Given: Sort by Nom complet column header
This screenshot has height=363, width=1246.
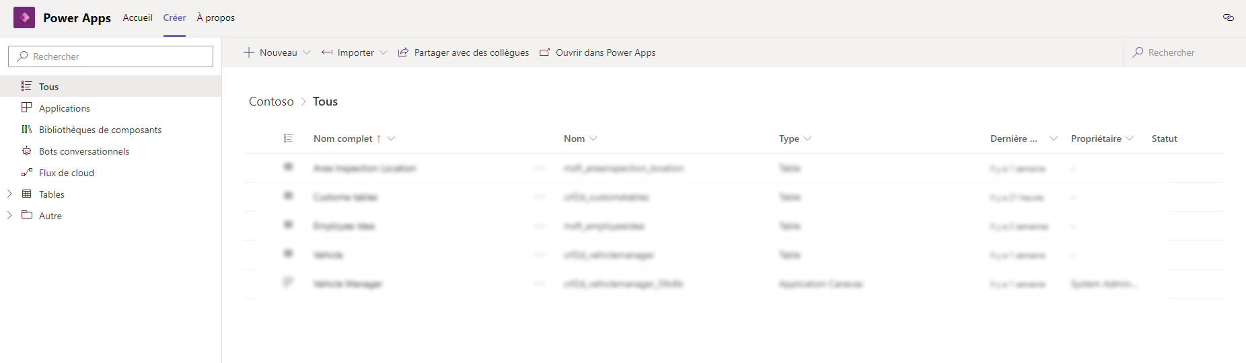Looking at the screenshot, I should (343, 138).
